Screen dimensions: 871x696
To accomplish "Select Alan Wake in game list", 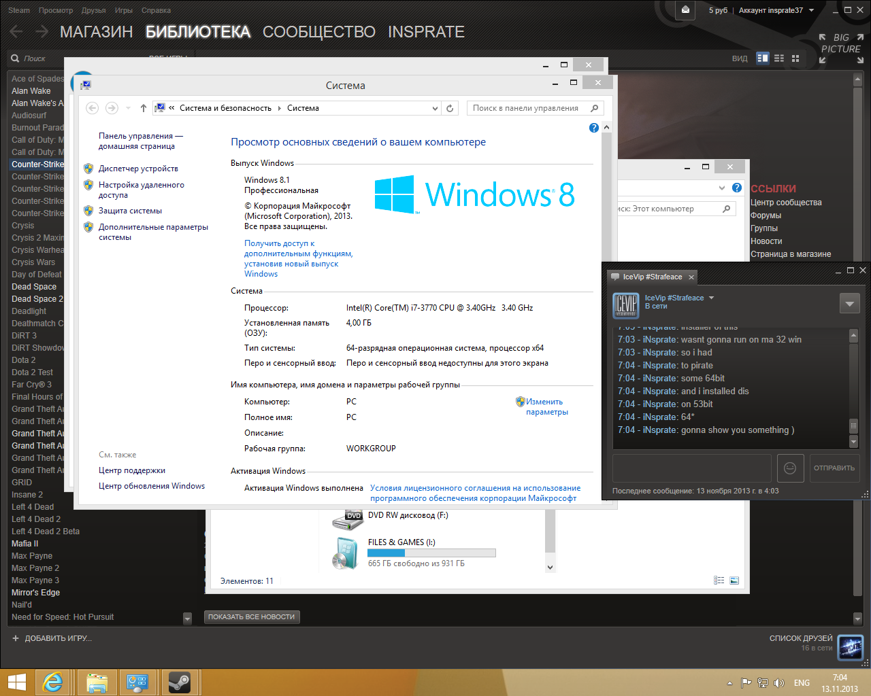I will click(31, 91).
